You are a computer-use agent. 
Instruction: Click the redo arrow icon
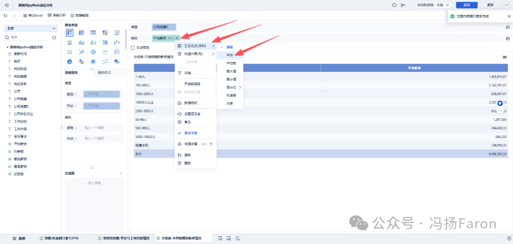pos(14,15)
